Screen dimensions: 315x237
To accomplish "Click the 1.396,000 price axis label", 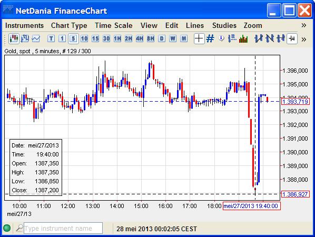I will point(295,71).
